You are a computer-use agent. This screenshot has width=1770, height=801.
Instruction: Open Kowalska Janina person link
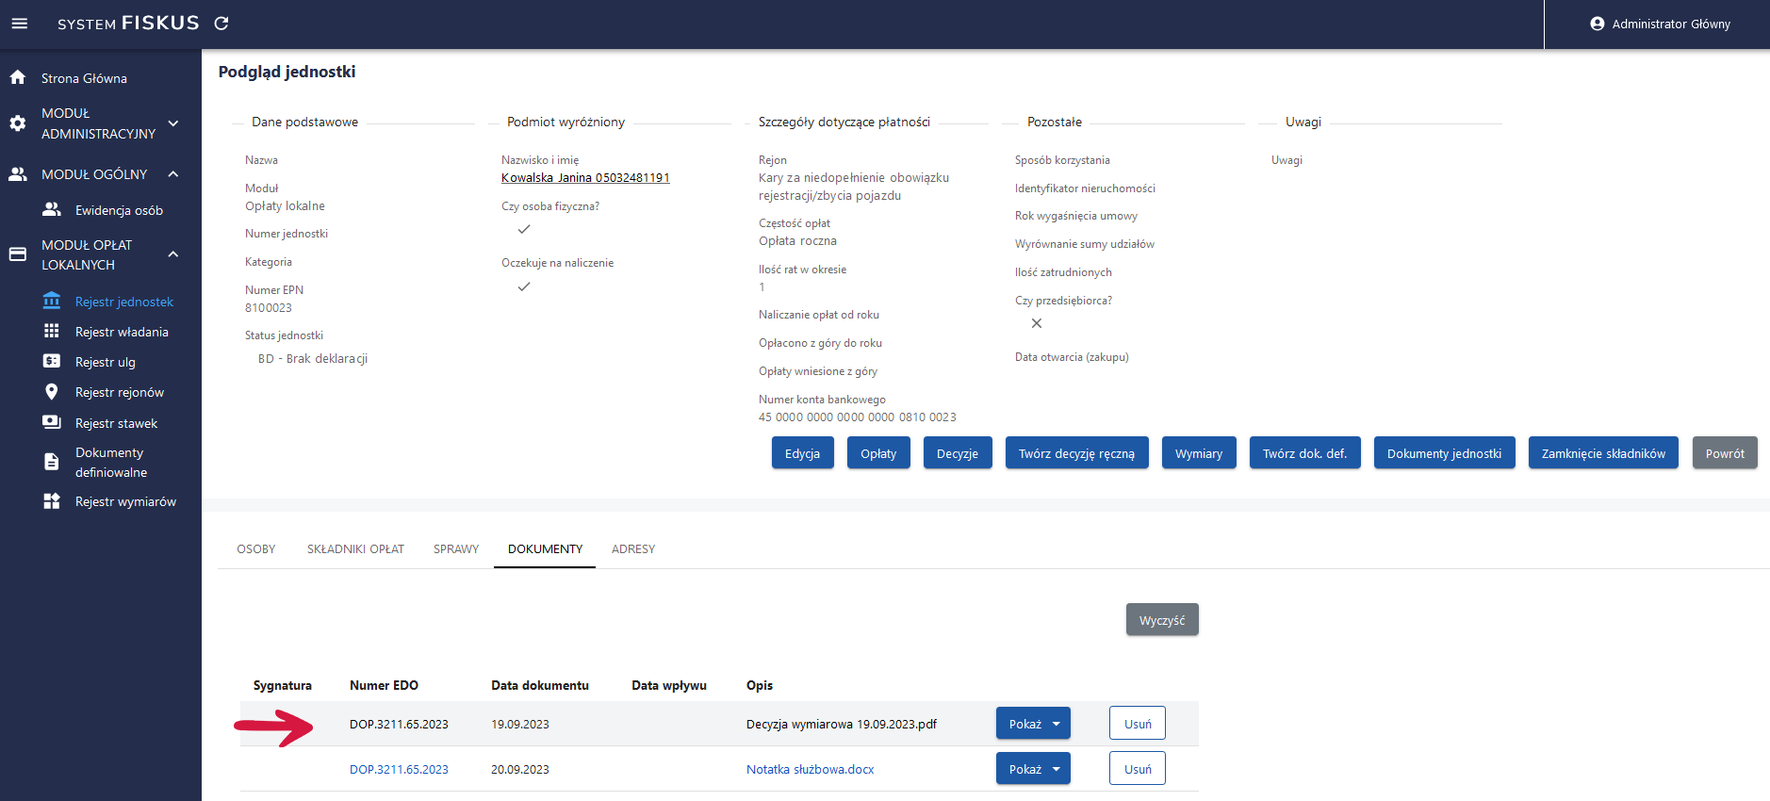click(585, 177)
